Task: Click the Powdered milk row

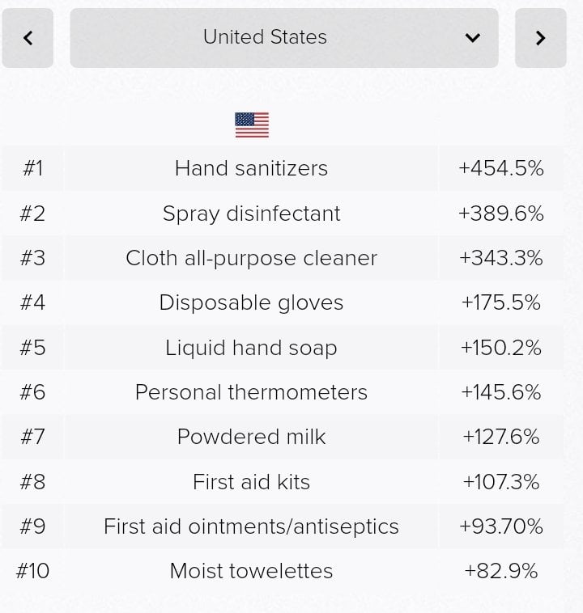Action: pyautogui.click(x=251, y=437)
